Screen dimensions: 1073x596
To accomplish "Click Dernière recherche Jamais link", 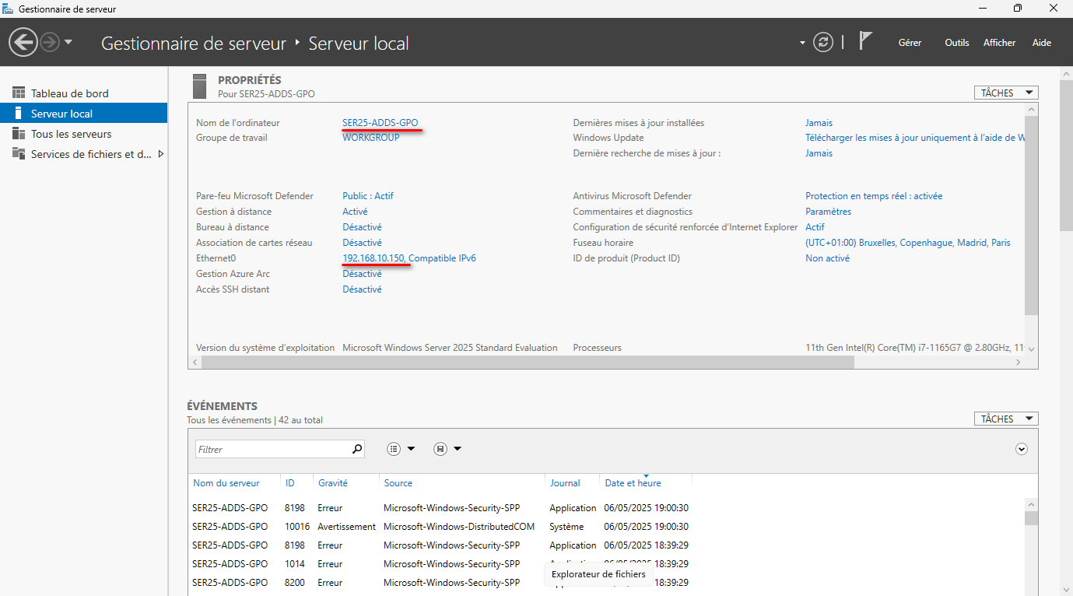I will pyautogui.click(x=819, y=153).
